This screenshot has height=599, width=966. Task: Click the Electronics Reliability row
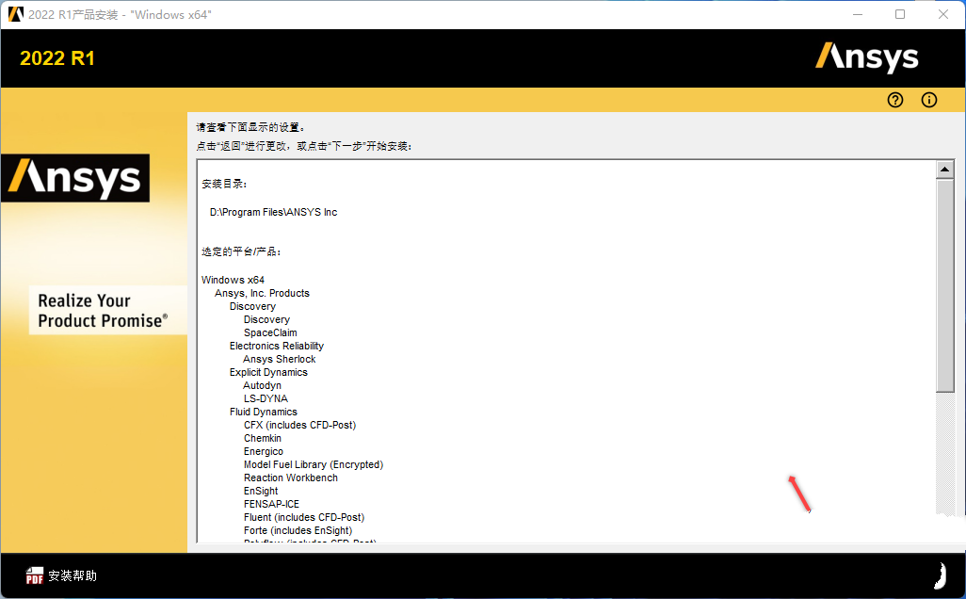[277, 346]
